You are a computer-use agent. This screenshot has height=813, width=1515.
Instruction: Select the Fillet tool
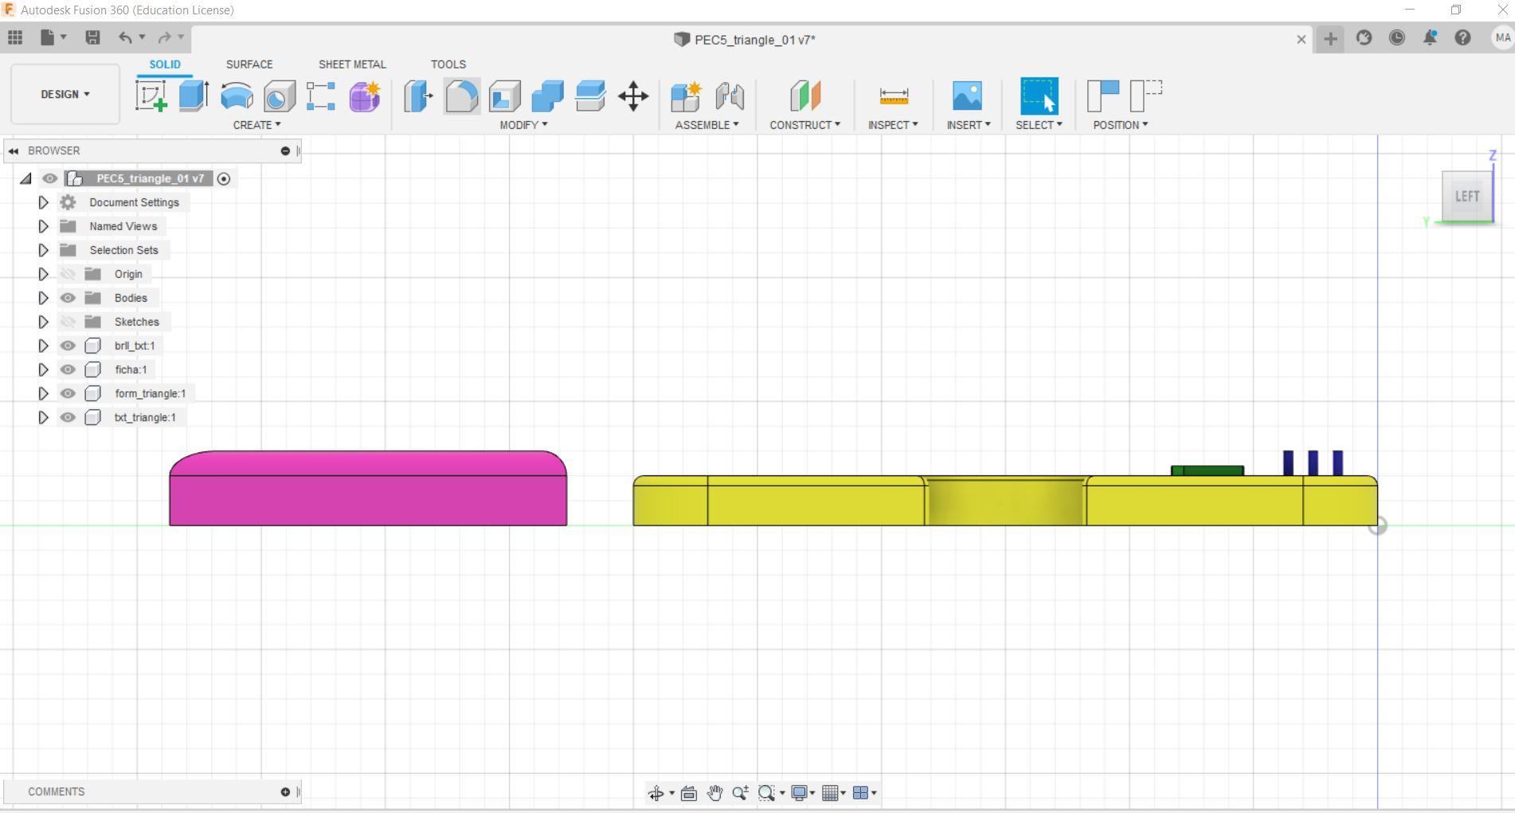462,96
